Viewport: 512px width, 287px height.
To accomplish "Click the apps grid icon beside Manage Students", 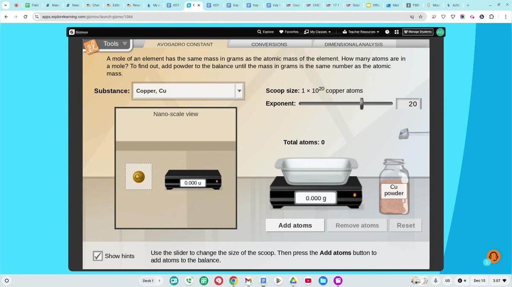I will pos(396,32).
